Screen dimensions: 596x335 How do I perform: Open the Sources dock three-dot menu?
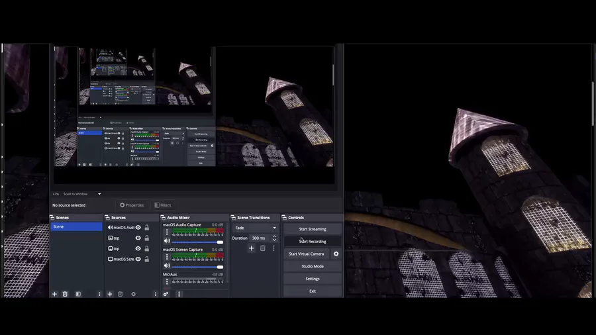coord(155,294)
